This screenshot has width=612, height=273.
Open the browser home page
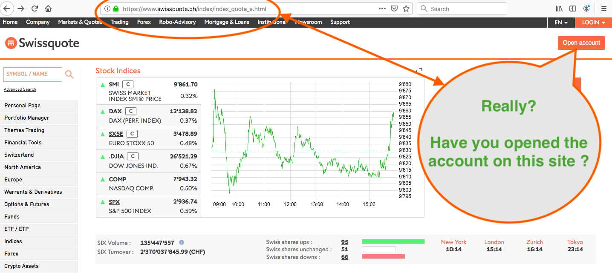click(x=48, y=9)
